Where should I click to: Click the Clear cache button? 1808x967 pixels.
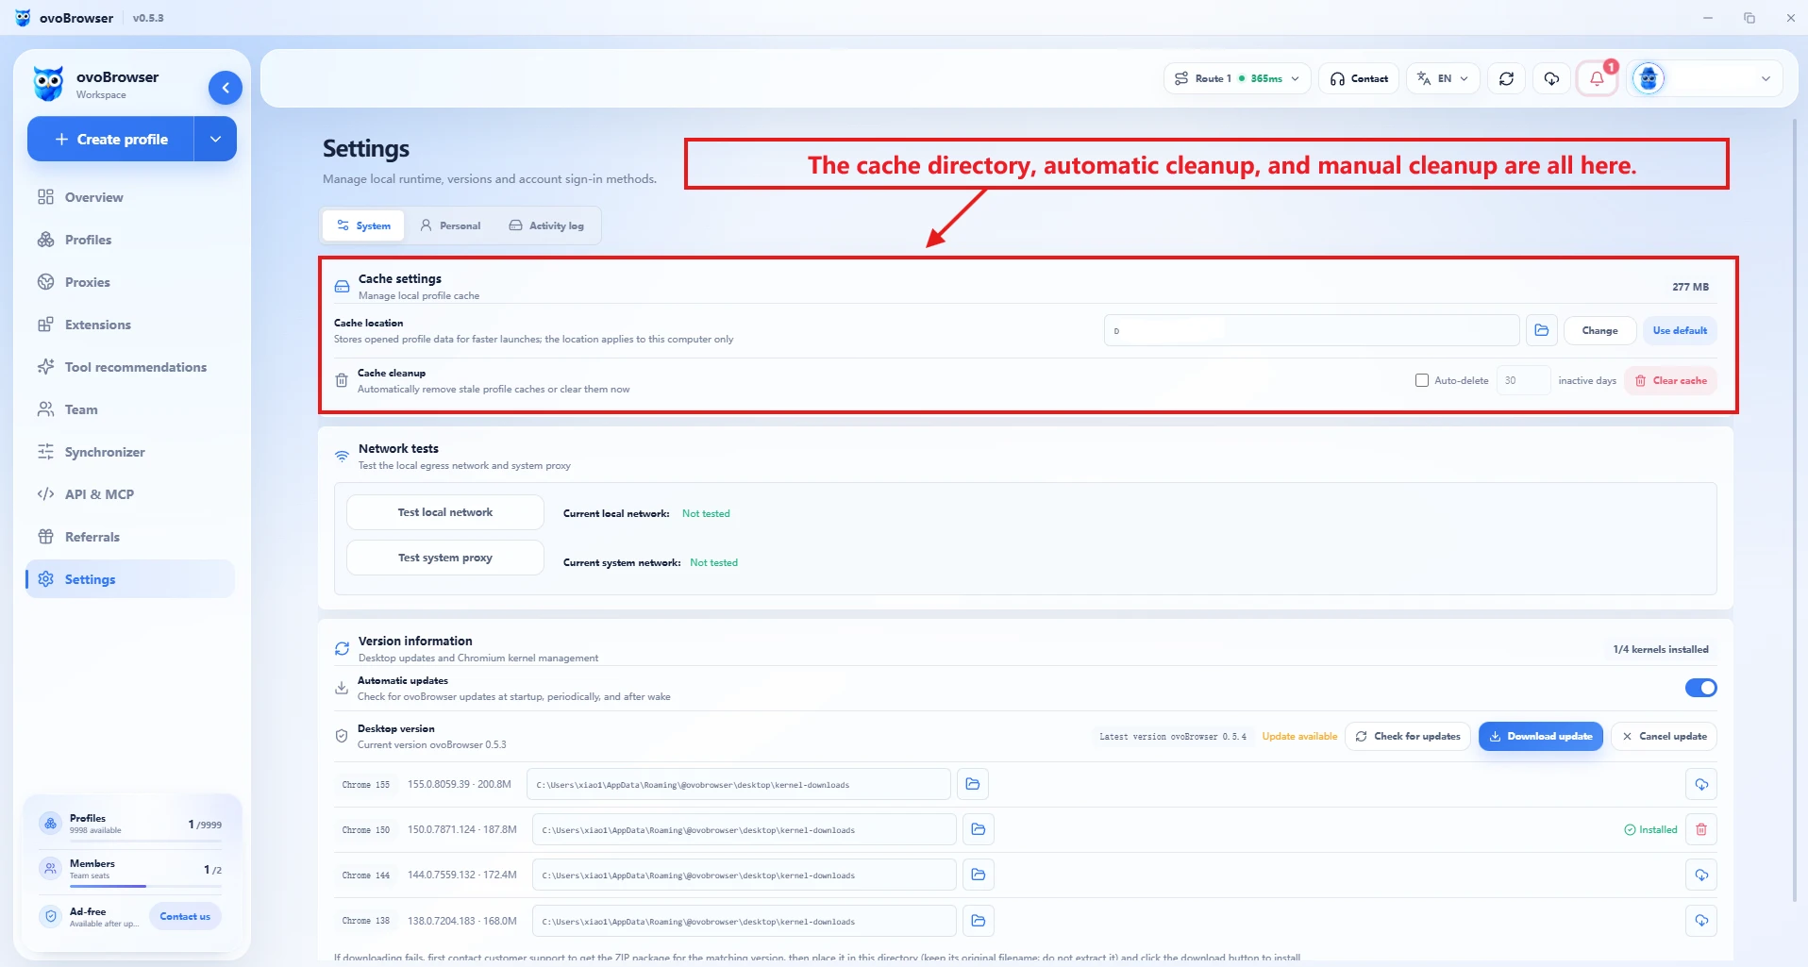(x=1670, y=380)
